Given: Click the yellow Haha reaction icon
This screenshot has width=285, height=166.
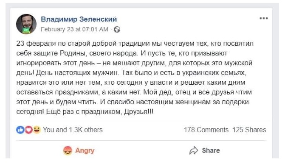Looking at the screenshot, I should click(x=37, y=130).
